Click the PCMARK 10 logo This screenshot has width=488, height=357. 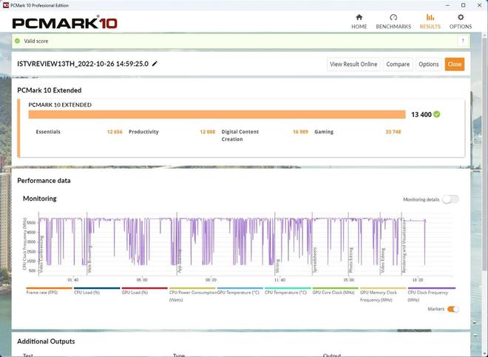point(65,23)
